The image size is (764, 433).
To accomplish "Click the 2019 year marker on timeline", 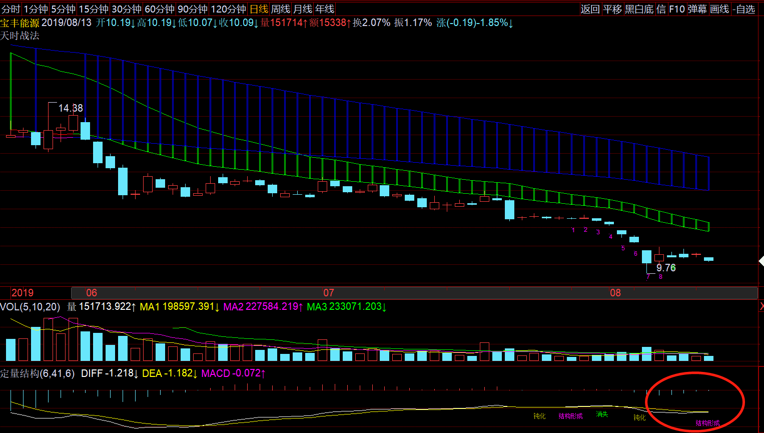I will click(23, 293).
